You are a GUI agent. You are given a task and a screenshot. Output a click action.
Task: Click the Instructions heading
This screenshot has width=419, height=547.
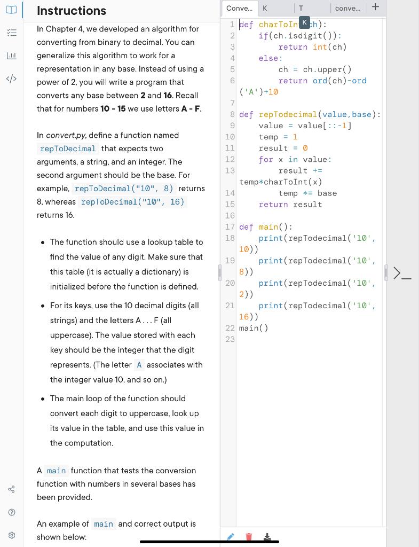click(x=72, y=11)
